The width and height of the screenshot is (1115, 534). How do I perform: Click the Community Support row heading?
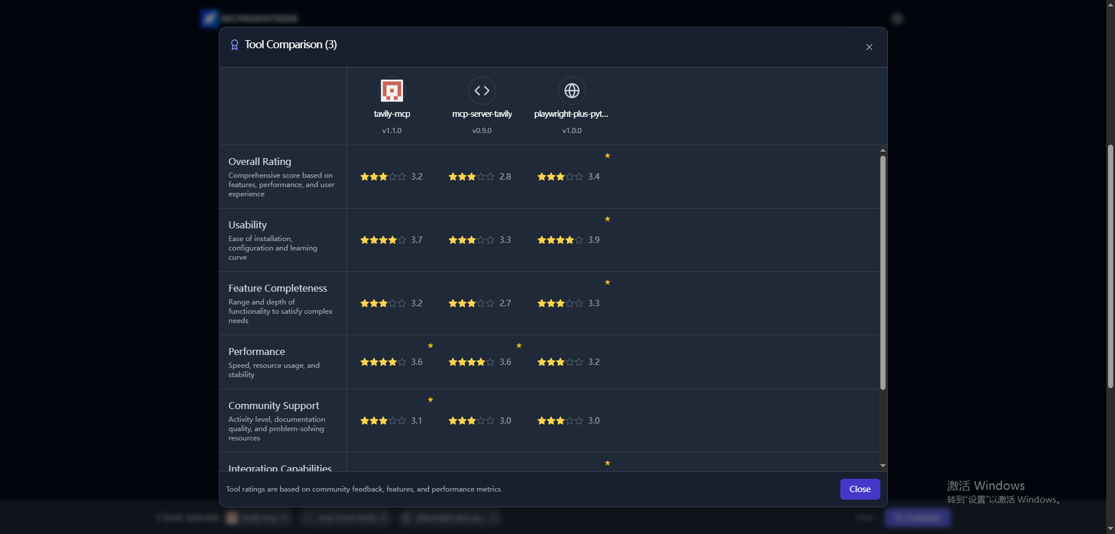click(x=274, y=406)
